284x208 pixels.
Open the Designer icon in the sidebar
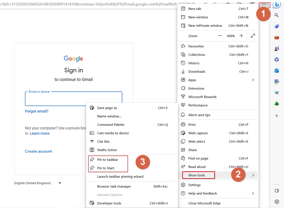click(277, 82)
